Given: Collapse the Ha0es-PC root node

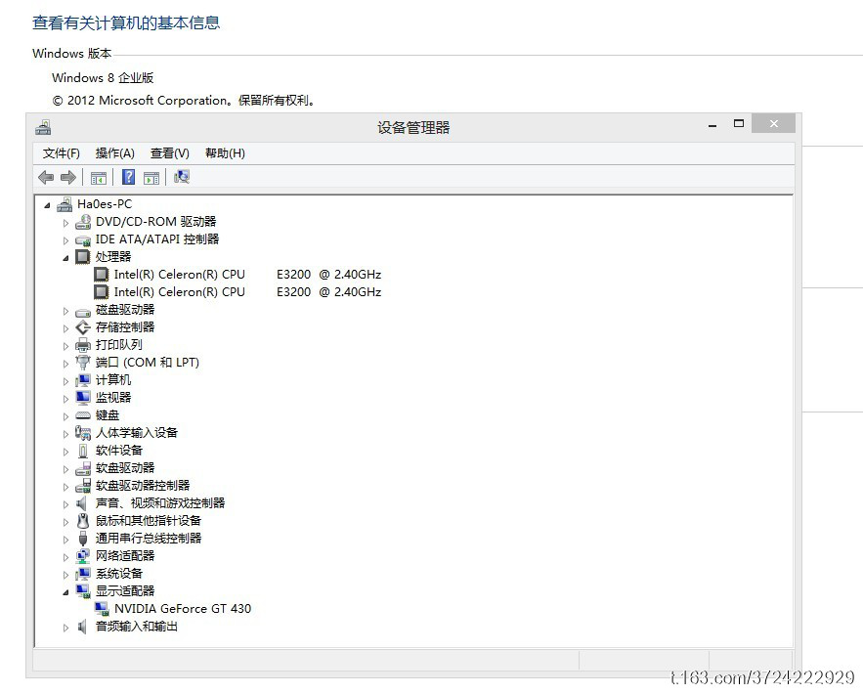Looking at the screenshot, I should click(x=47, y=205).
